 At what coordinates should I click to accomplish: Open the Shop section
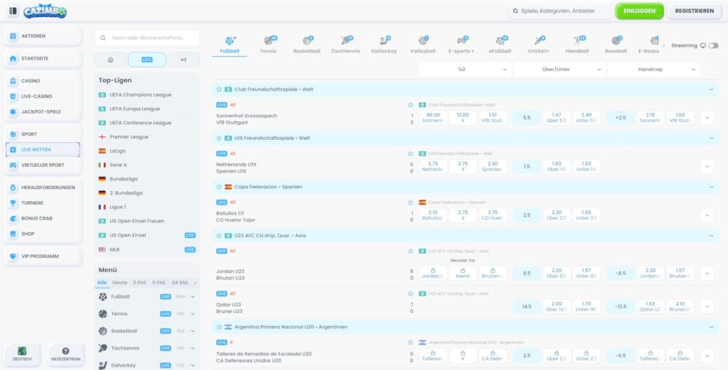coord(43,234)
